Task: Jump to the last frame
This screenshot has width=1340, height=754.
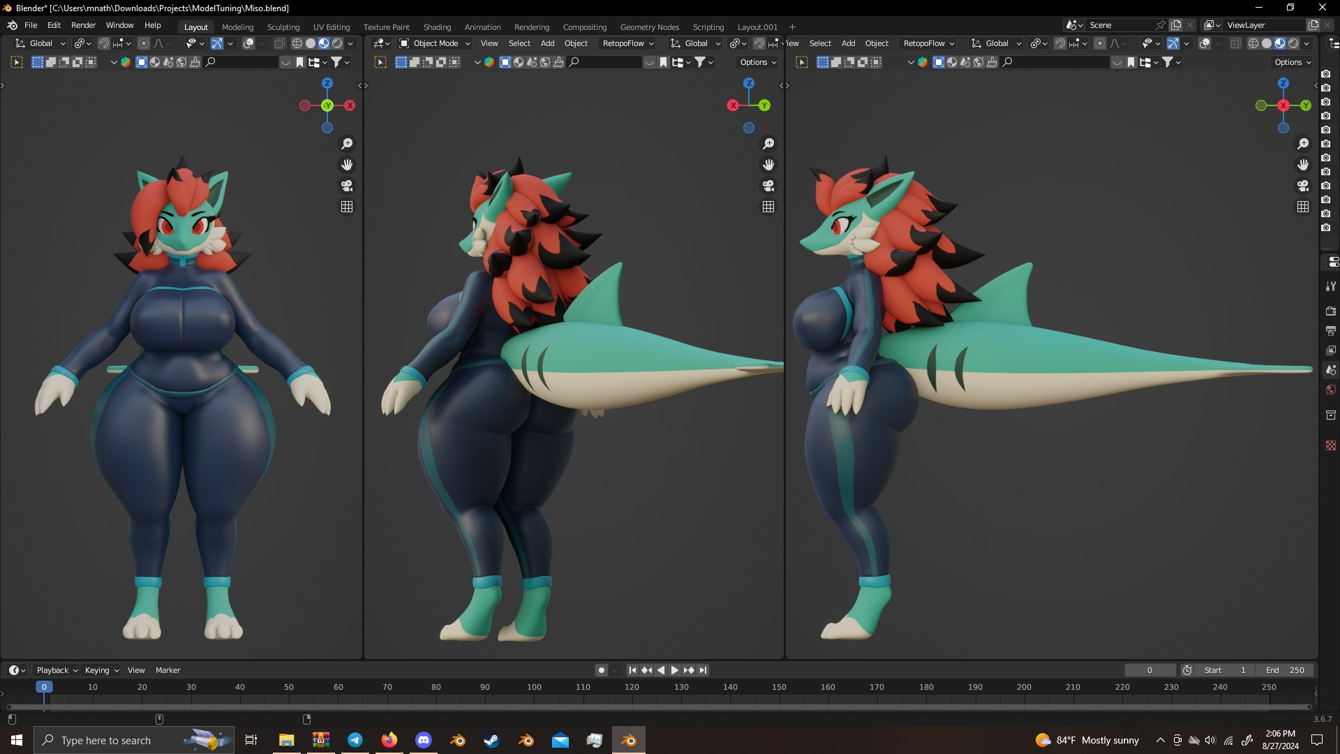Action: (x=703, y=670)
